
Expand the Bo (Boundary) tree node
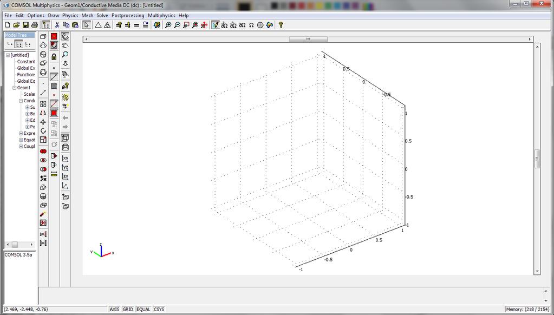[27, 114]
